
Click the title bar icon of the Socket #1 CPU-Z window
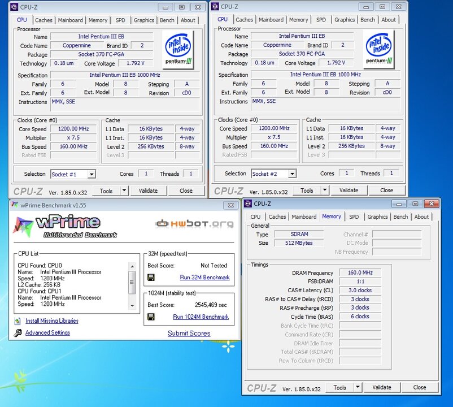(x=14, y=7)
